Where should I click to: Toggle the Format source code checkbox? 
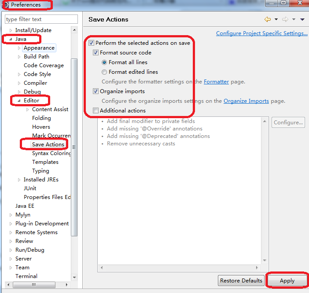(96, 53)
